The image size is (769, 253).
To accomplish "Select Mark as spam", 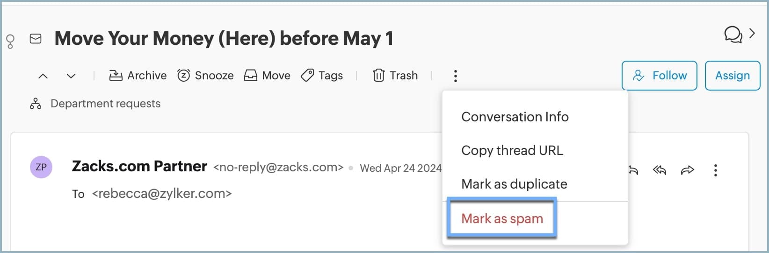I will (x=502, y=218).
